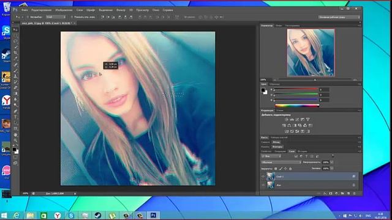Add a Brightness/Contrast adjustment layer
Image resolution: width=392 pixels, height=220 pixels.
pos(287,120)
